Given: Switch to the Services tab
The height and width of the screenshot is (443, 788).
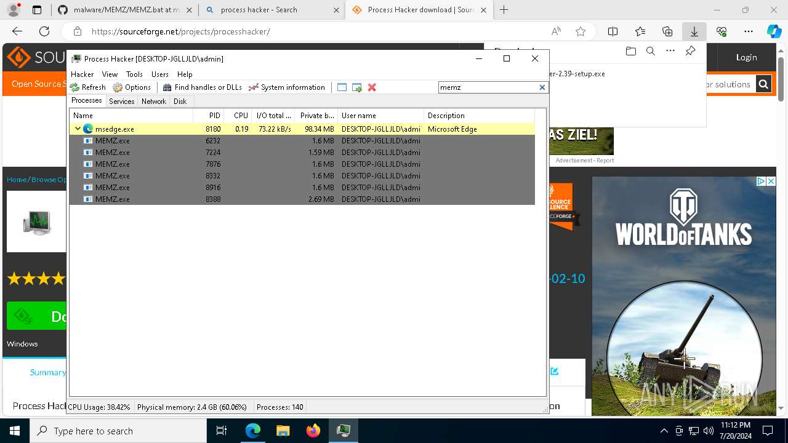Looking at the screenshot, I should point(122,102).
